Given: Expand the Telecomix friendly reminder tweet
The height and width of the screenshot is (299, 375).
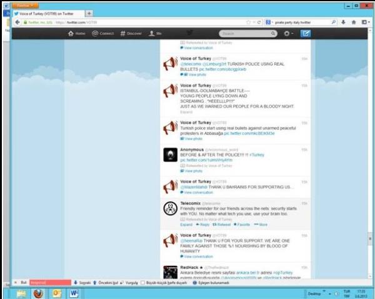Looking at the screenshot, I should click(x=186, y=225).
